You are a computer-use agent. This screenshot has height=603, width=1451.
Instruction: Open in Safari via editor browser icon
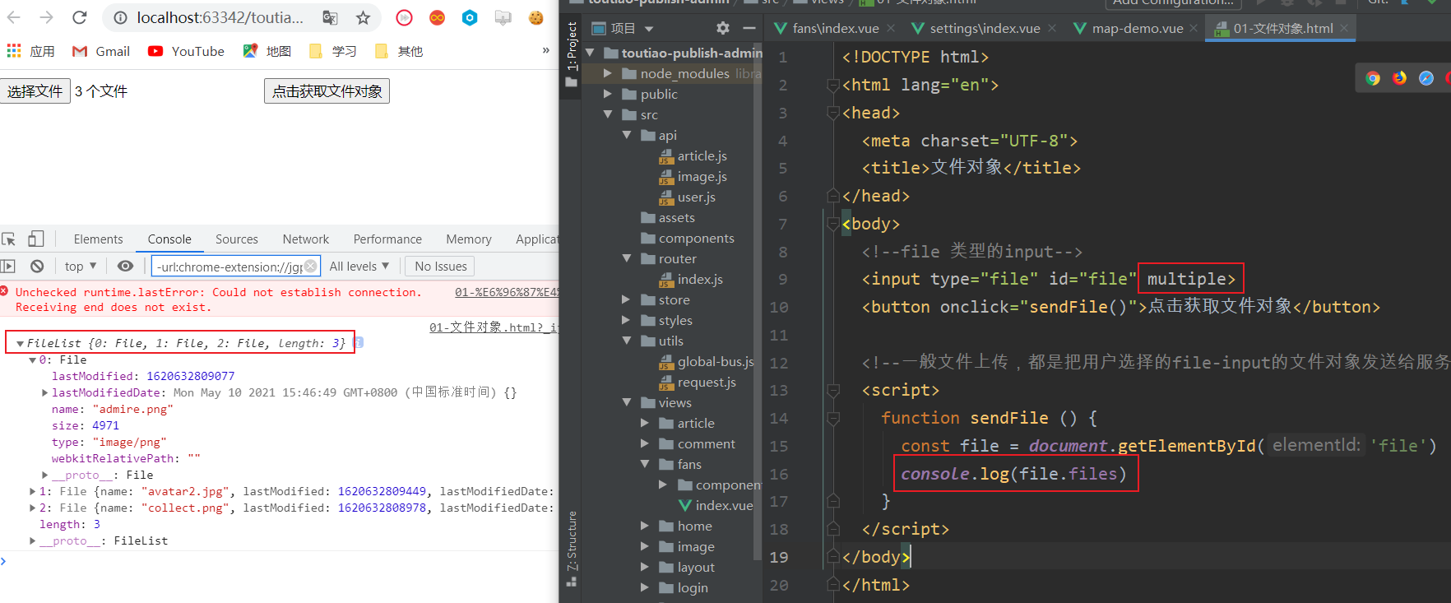point(1426,78)
